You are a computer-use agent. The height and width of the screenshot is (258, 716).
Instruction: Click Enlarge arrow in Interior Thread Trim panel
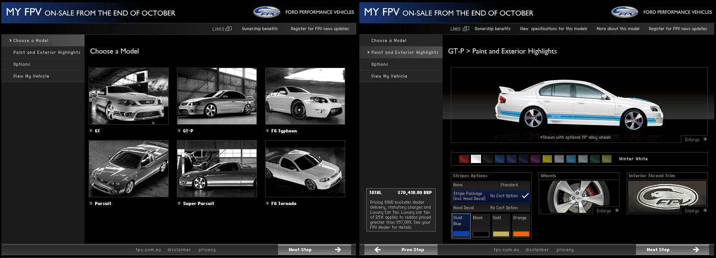(x=705, y=211)
